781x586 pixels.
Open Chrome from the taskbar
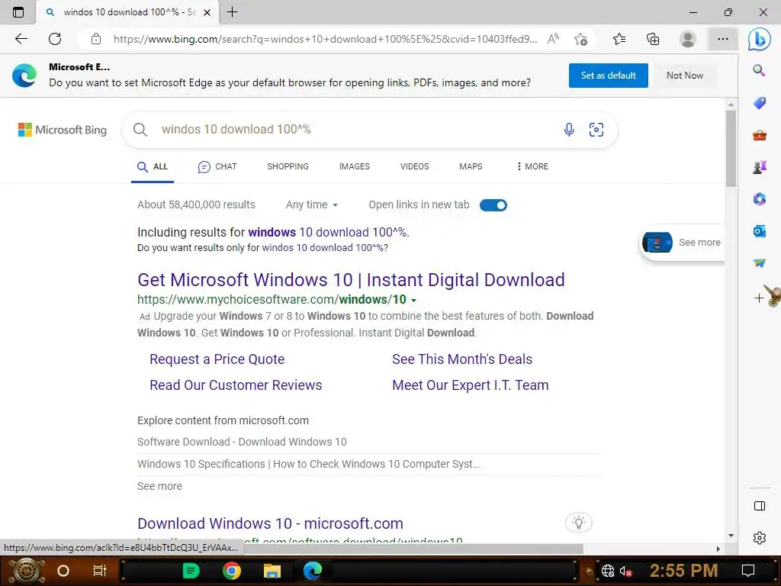[231, 571]
